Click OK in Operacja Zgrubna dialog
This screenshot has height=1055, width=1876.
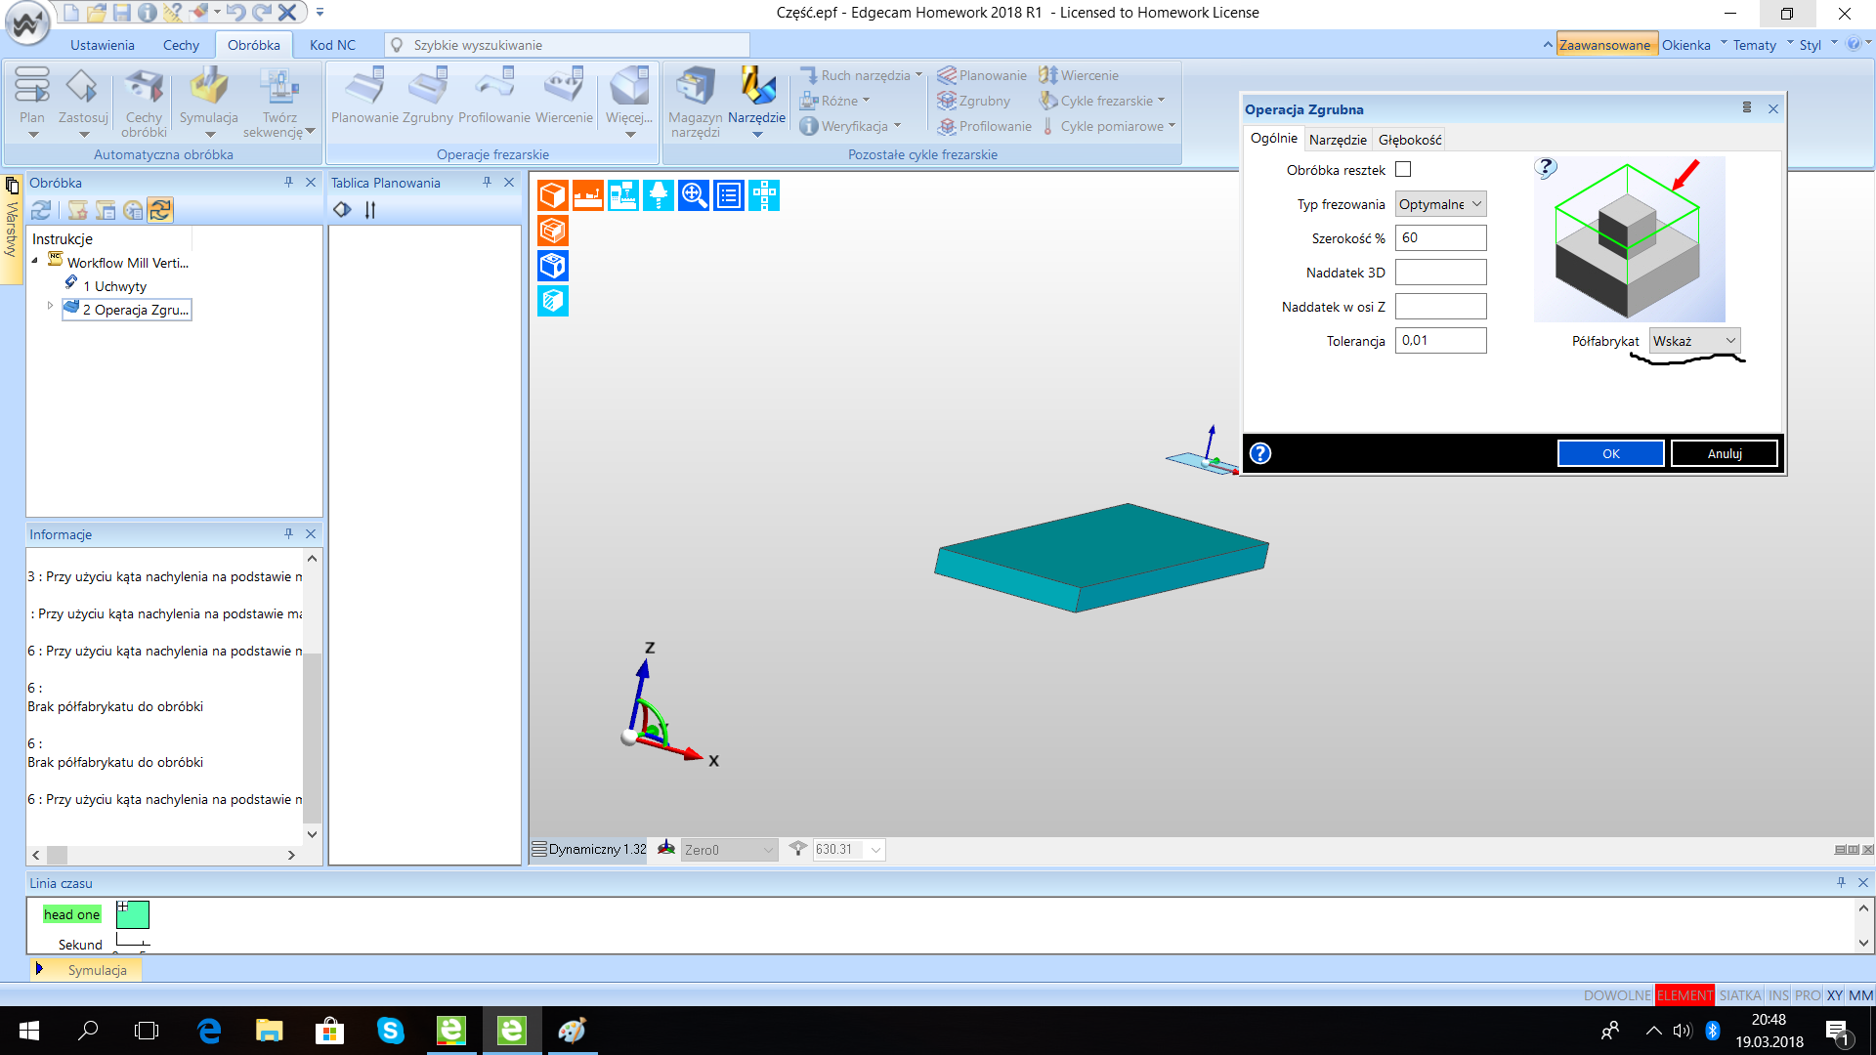point(1610,453)
